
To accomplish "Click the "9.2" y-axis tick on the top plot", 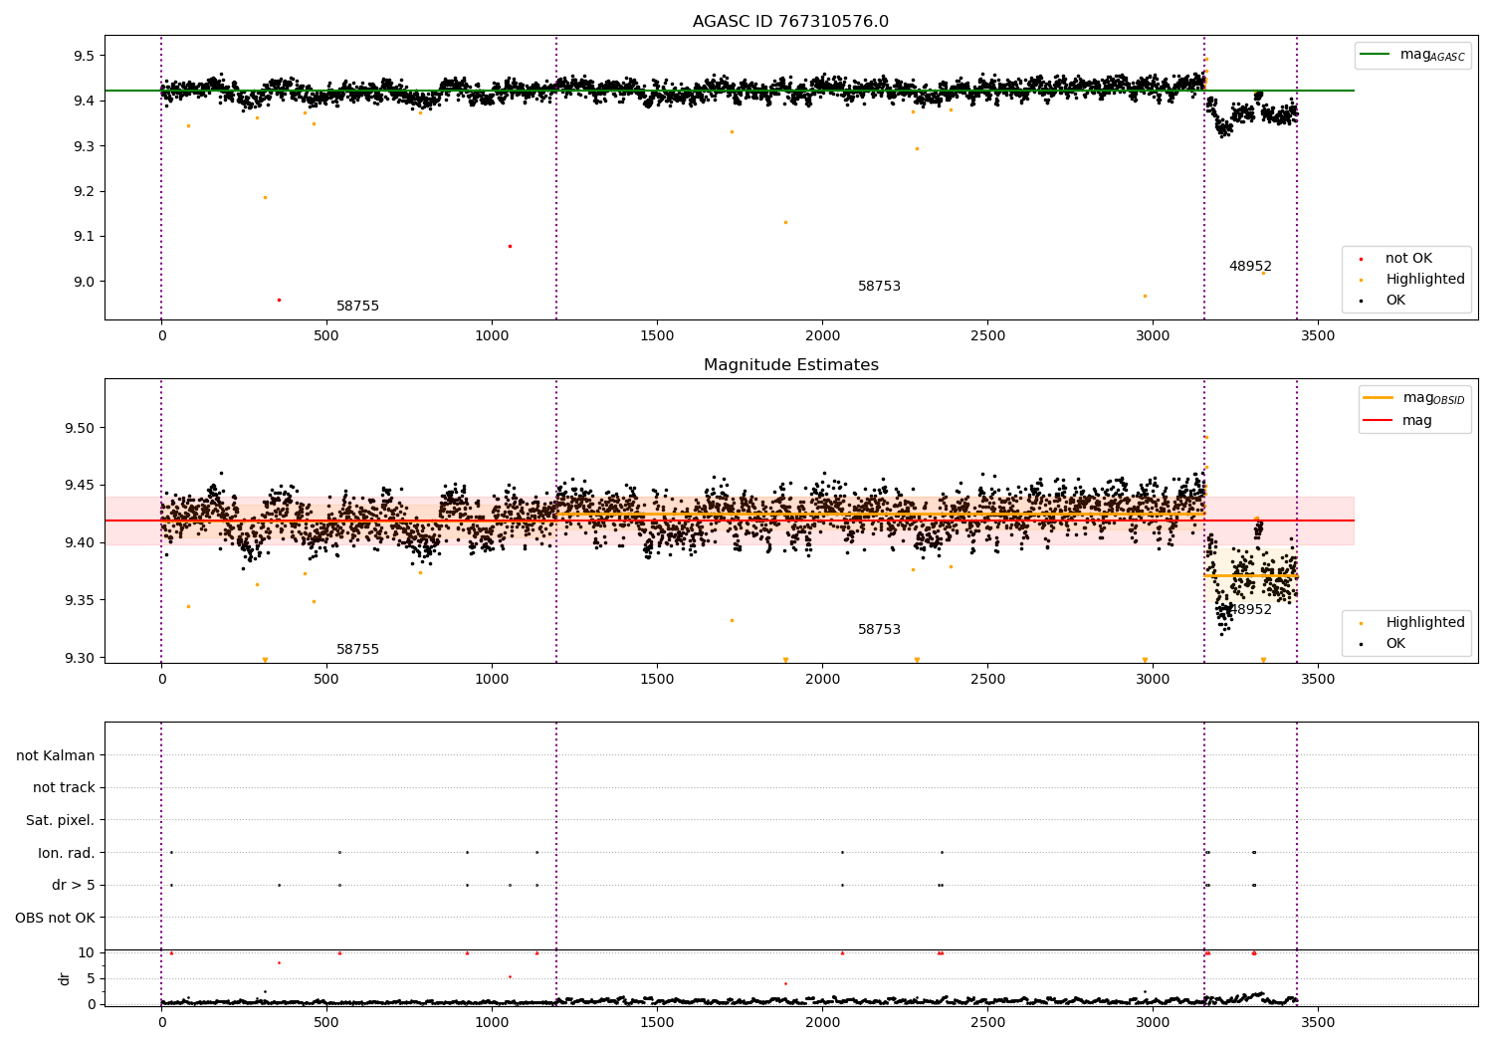I will [x=84, y=191].
